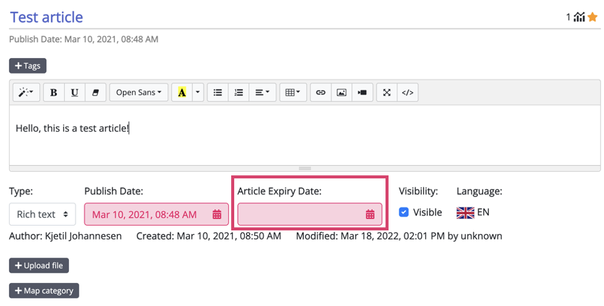Open the Open Sans font dropdown
Viewport: 604px width, 306px height.
(x=139, y=93)
